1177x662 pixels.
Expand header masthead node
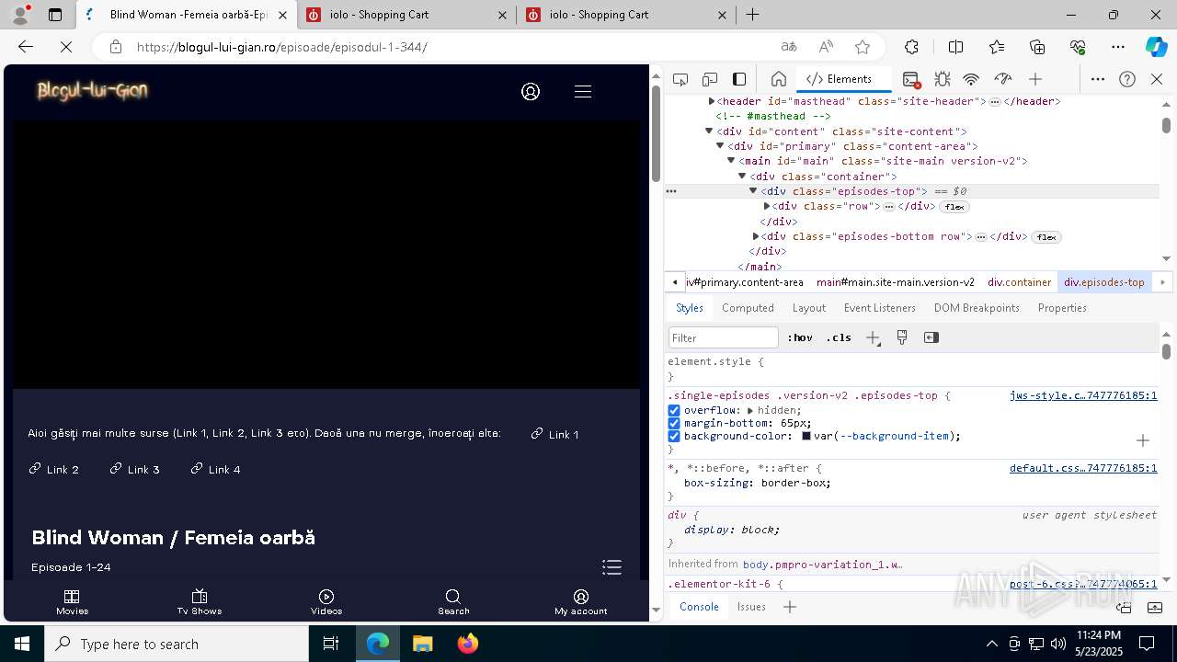pyautogui.click(x=712, y=101)
